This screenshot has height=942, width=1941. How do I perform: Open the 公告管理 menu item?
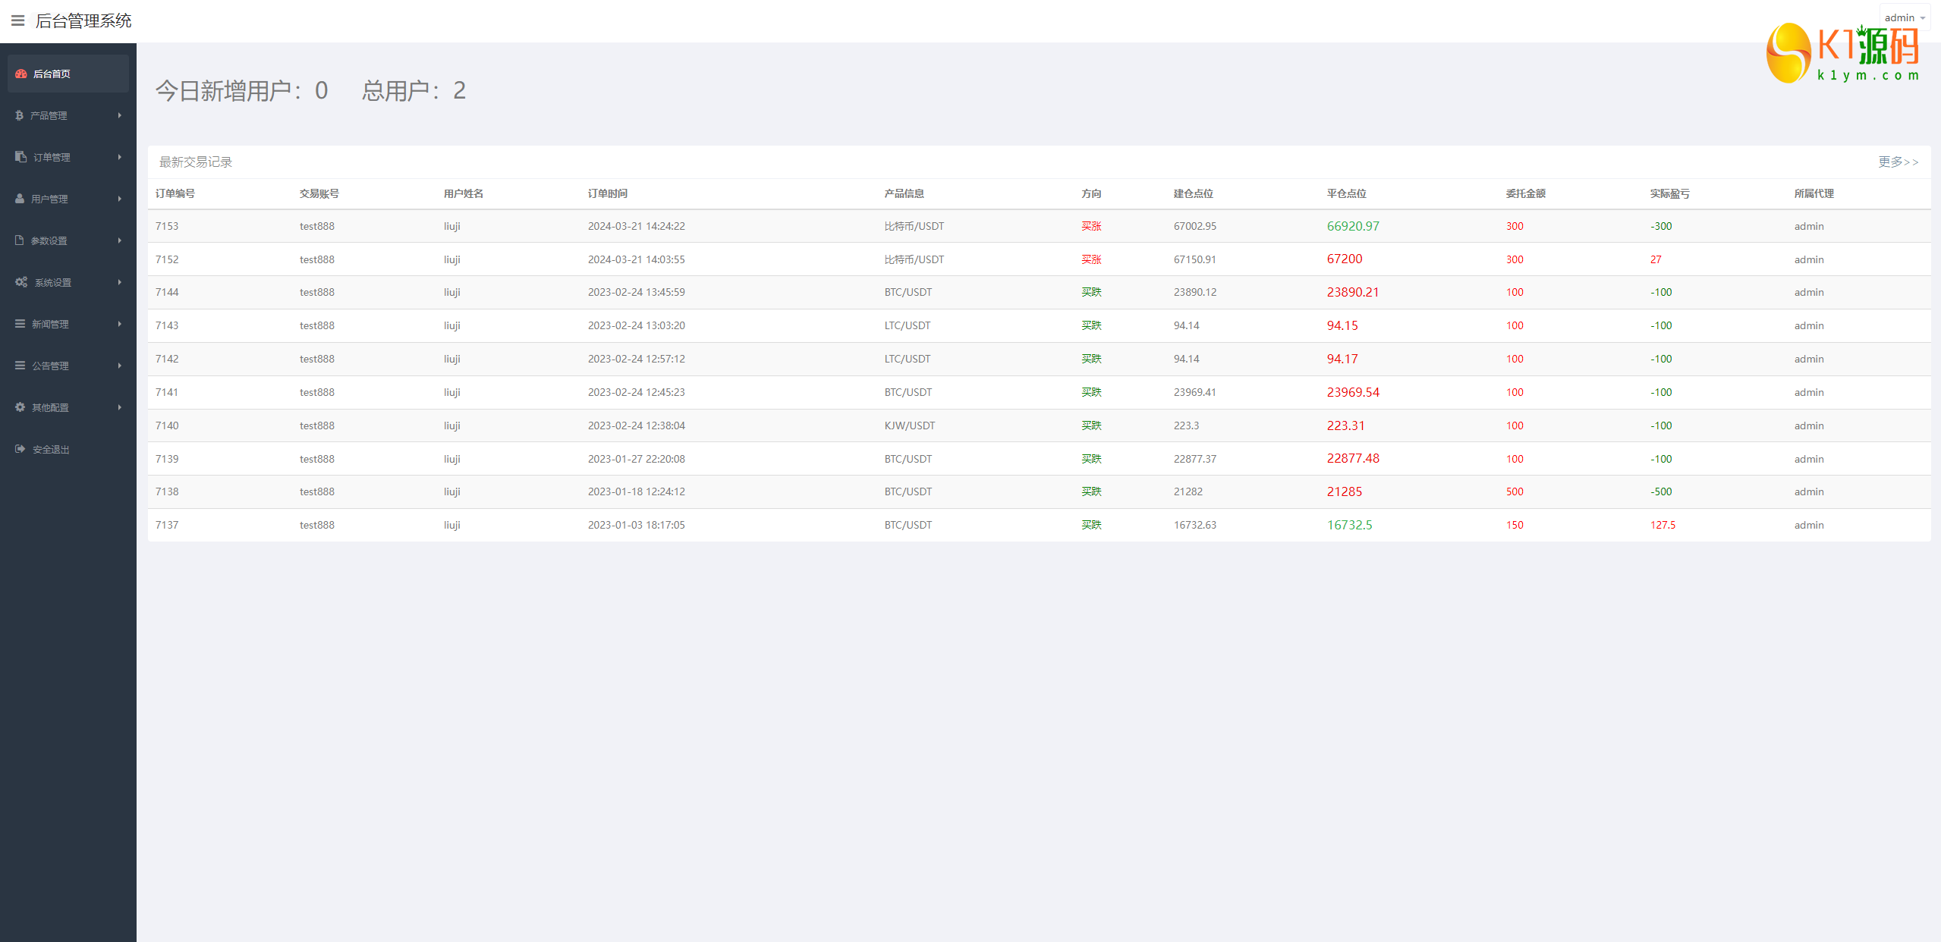(50, 366)
